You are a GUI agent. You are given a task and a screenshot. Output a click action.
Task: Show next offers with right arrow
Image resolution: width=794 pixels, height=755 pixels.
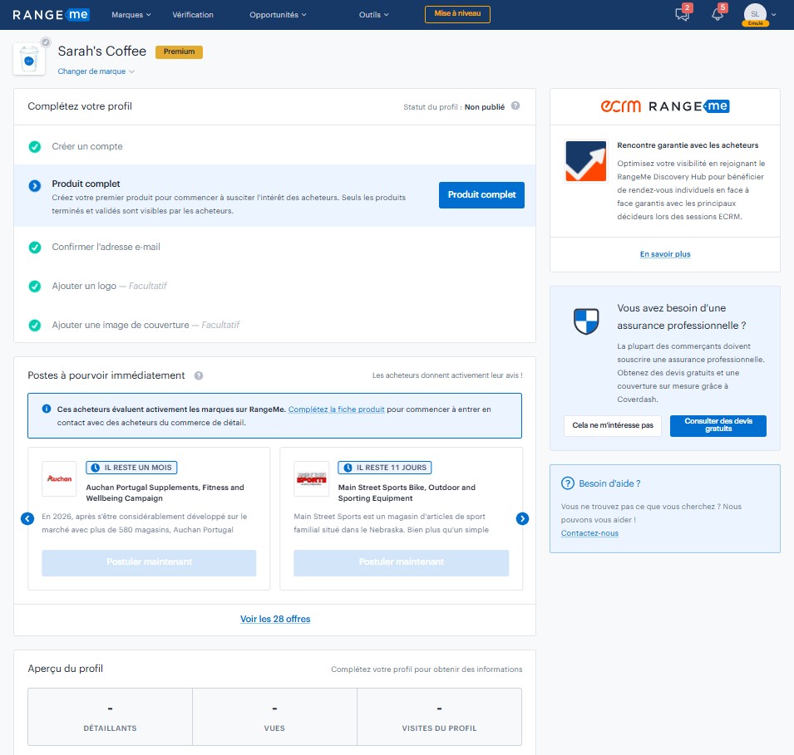pyautogui.click(x=522, y=518)
